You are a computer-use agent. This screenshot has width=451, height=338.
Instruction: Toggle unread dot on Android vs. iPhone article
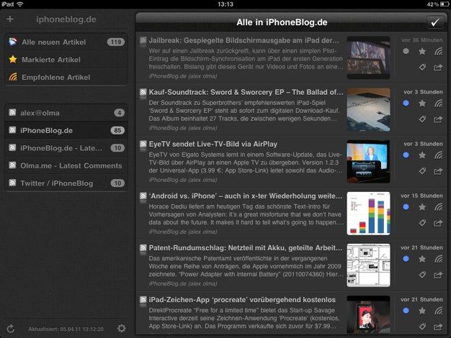point(406,207)
